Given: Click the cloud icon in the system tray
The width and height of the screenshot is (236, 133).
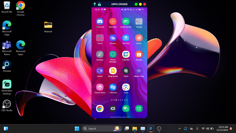Looking at the screenshot, I should coord(191,129).
